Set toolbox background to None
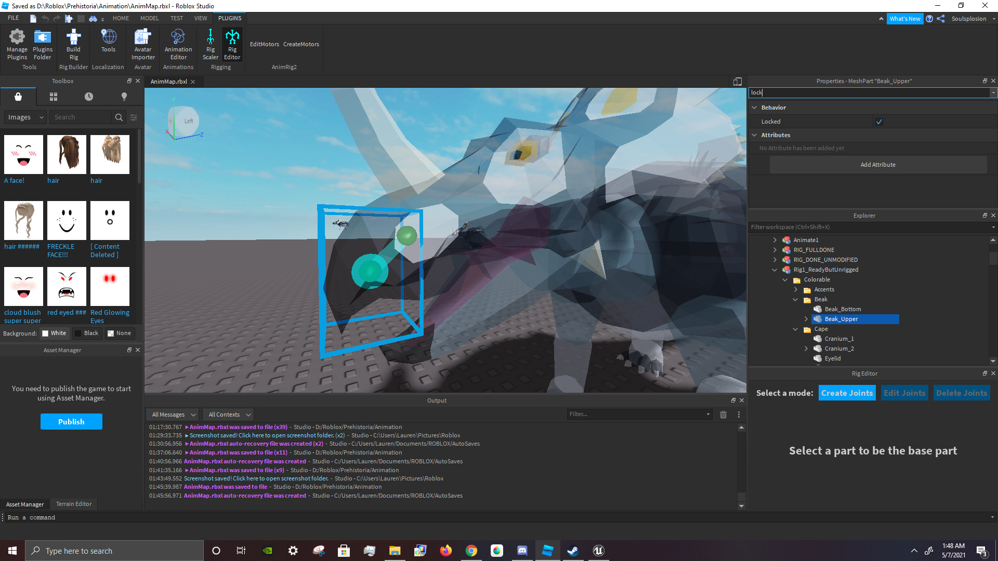Viewport: 998px width, 561px height. pyautogui.click(x=119, y=333)
